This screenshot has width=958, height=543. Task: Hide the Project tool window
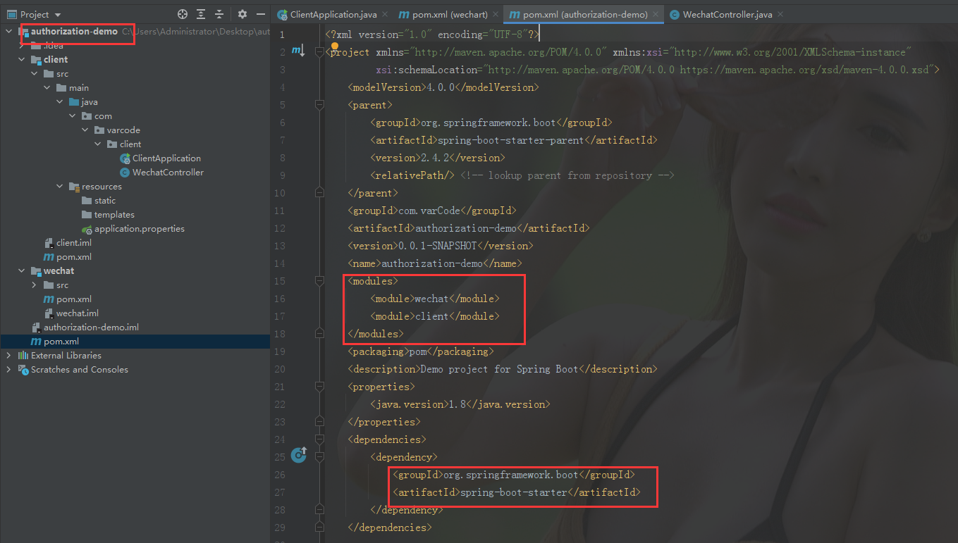coord(261,14)
